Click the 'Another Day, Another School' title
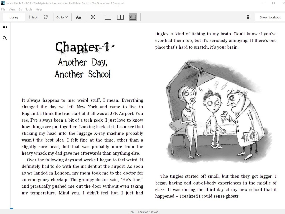Viewport: 285px width, 214px height. pos(83,68)
